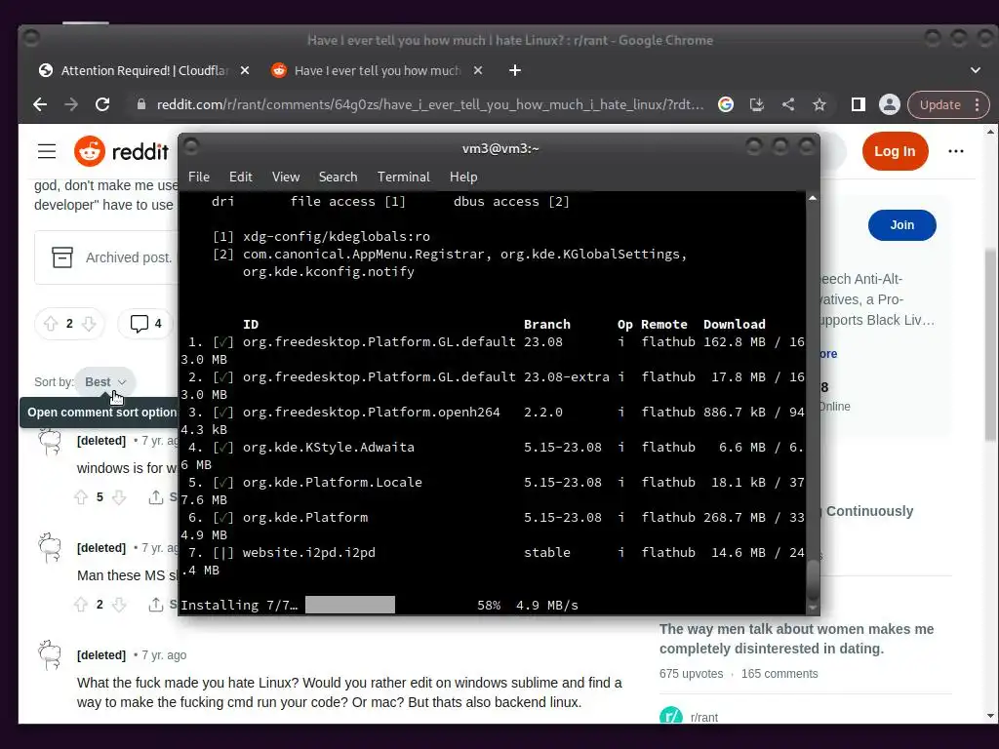Screen dimensions: 999x749
Task: Click Chrome's forward navigation arrow
Action: (71, 104)
